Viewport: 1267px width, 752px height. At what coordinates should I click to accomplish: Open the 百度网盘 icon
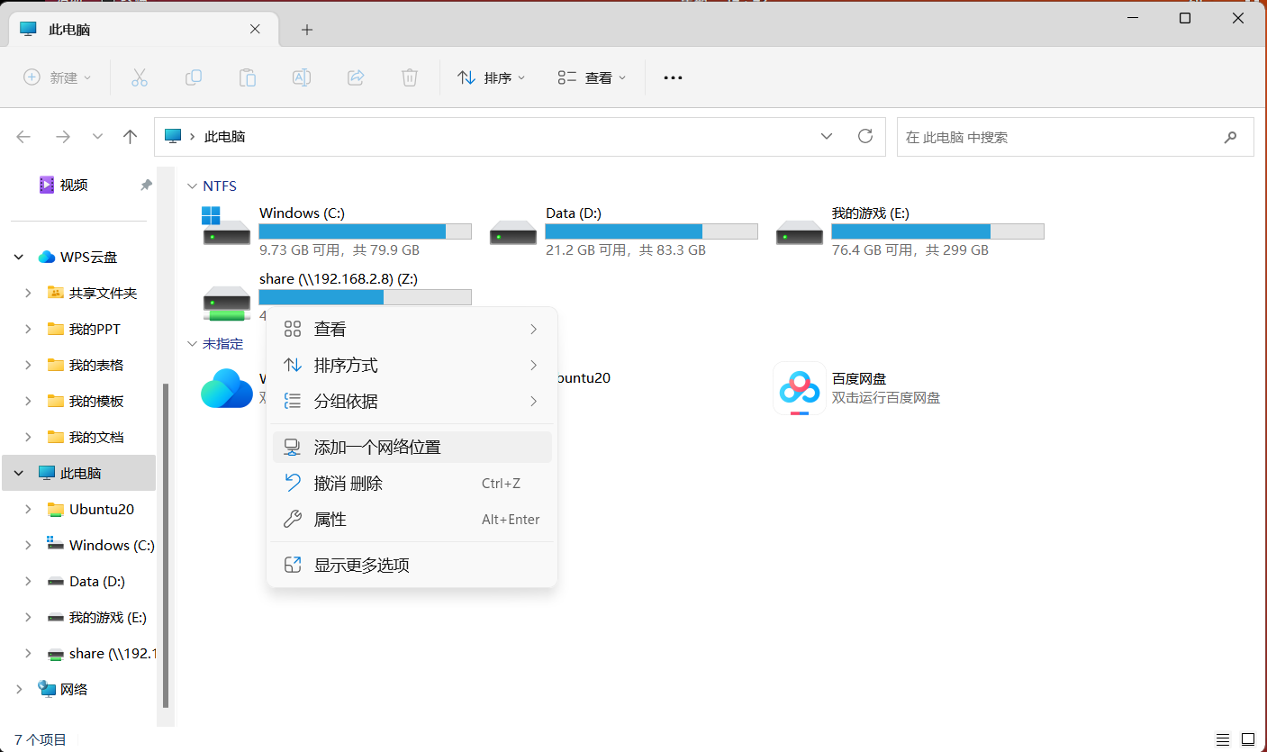[x=799, y=388]
